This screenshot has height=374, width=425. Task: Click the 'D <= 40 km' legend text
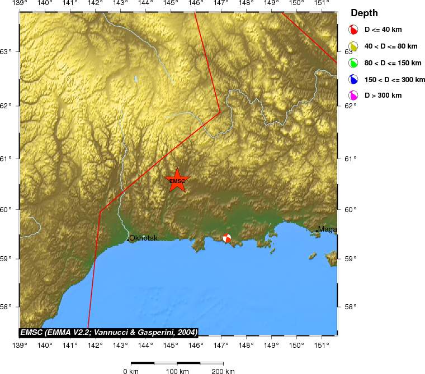click(x=383, y=30)
